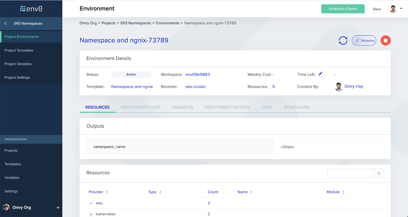408x217 pixels.
Task: Click the refresh environment icon
Action: pos(343,40)
